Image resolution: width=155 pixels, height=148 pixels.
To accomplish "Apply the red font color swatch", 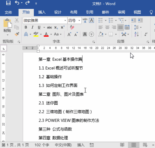I will 46,34.
